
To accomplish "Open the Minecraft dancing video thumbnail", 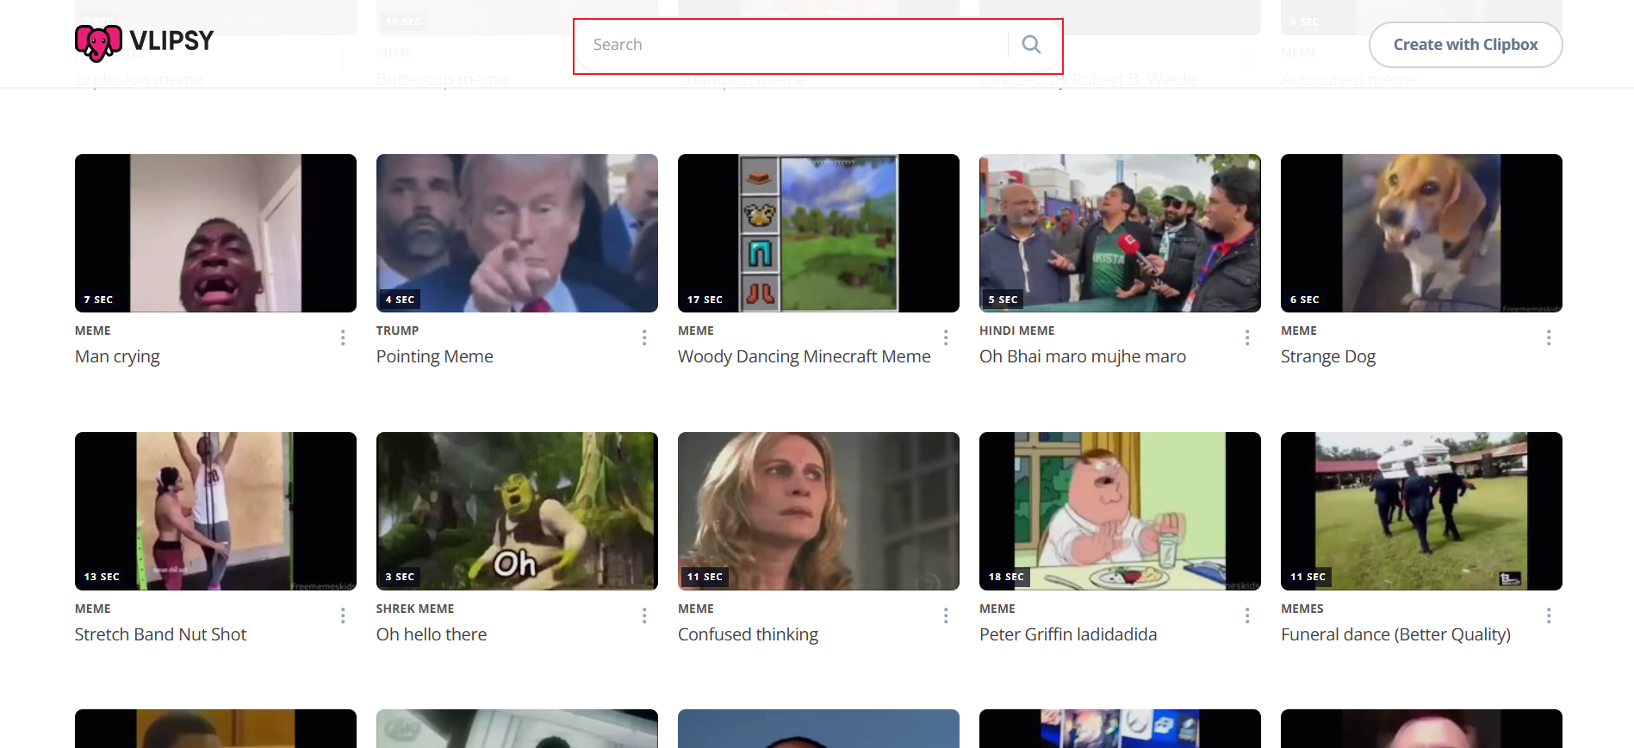I will [818, 233].
